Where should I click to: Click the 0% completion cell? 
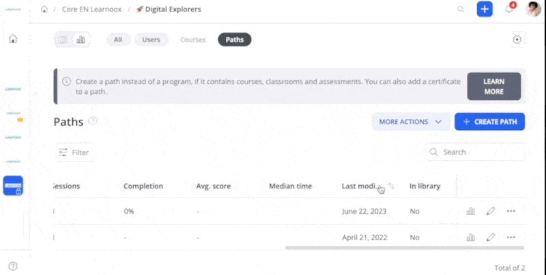pos(129,211)
